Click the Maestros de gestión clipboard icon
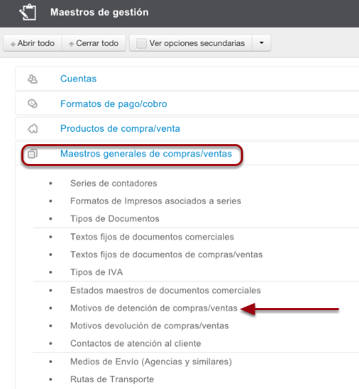This screenshot has height=389, width=359. 27,12
